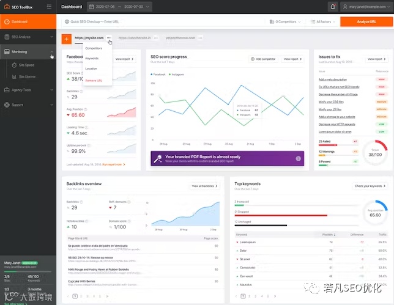Screen dimensions: 394x305
Task: Click the Facebook legend entry in chart
Action: 158,75
